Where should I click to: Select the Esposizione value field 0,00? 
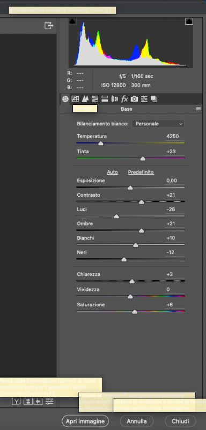(174, 181)
